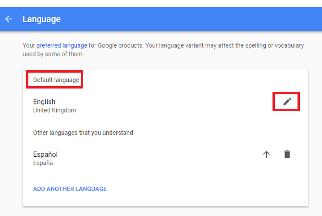The width and height of the screenshot is (322, 216).
Task: Select 'Other languages that you understand' heading
Action: [83, 132]
